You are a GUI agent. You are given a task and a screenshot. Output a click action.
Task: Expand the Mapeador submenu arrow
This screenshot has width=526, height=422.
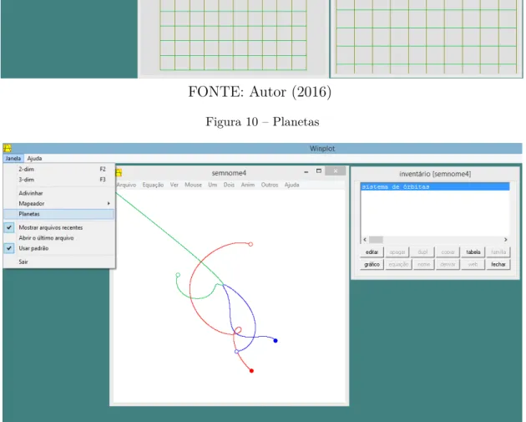(109, 203)
